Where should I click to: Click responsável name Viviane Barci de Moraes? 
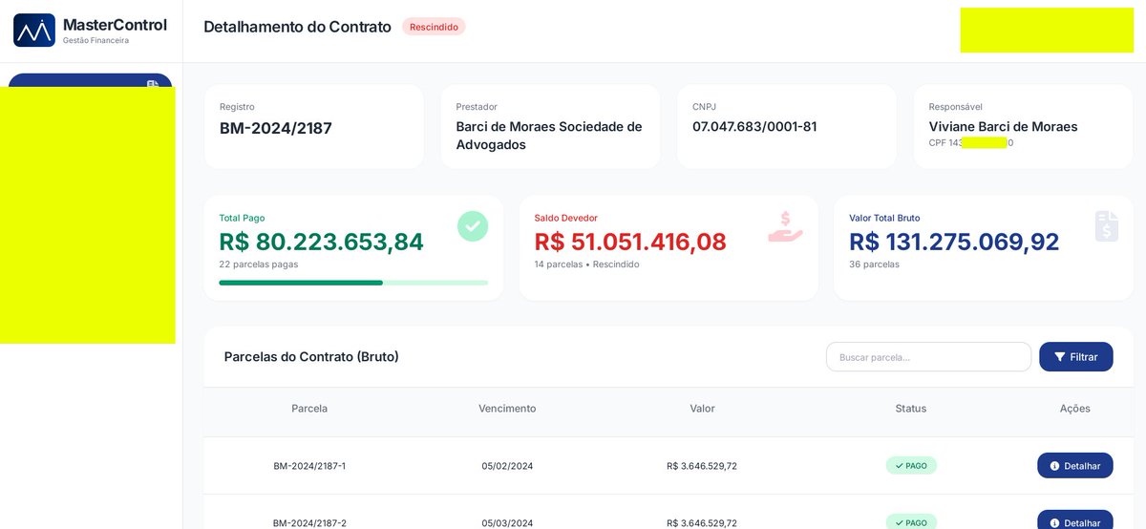(x=1003, y=127)
